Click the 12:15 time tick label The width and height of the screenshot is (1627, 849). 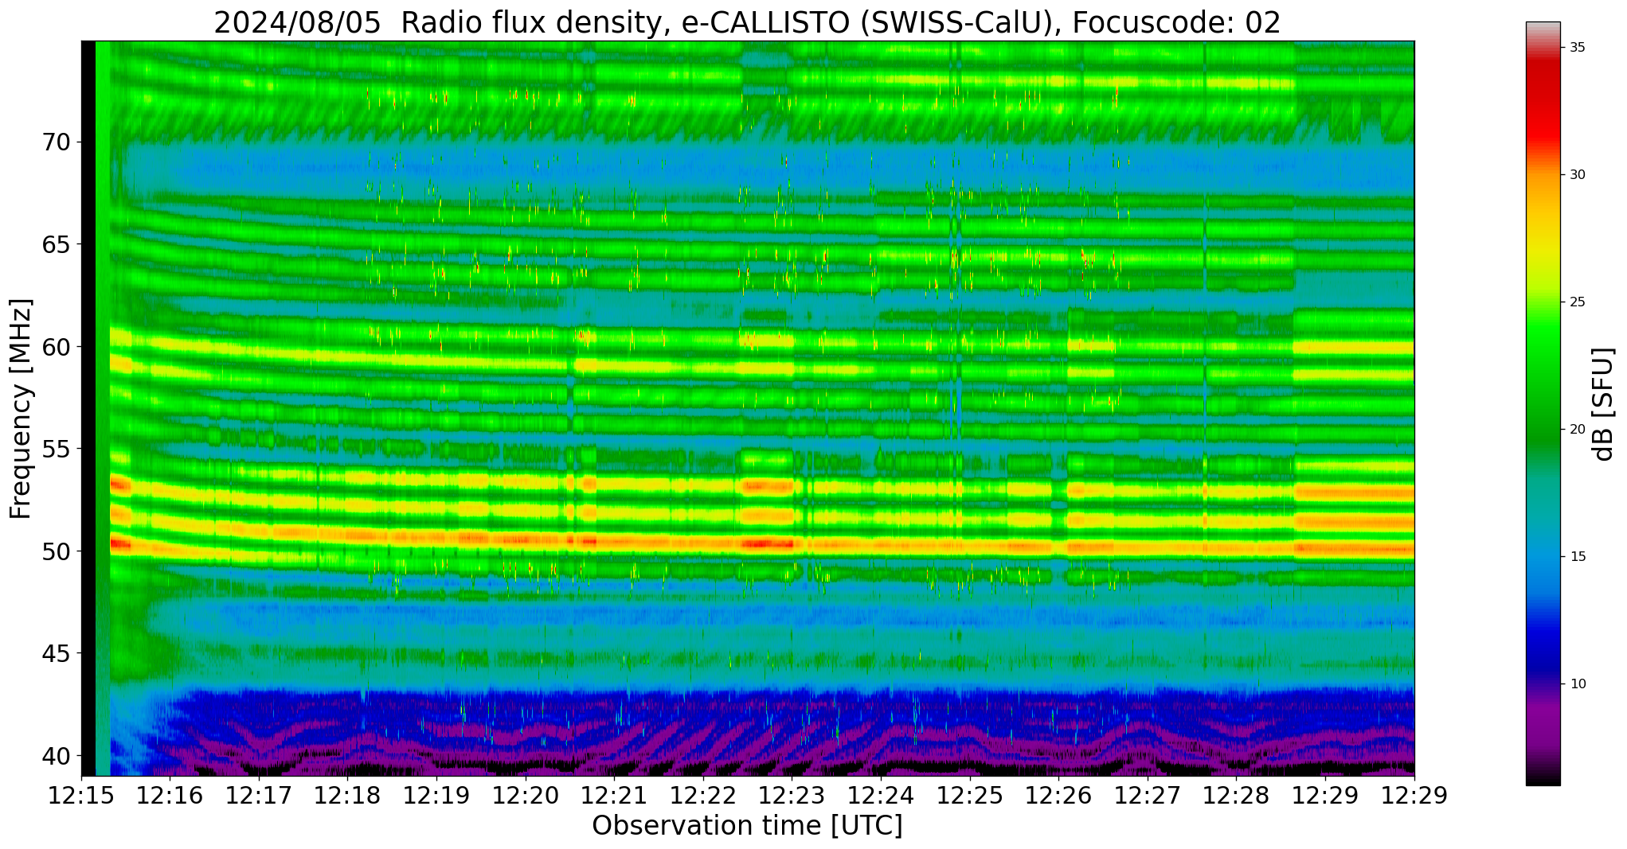(x=81, y=796)
